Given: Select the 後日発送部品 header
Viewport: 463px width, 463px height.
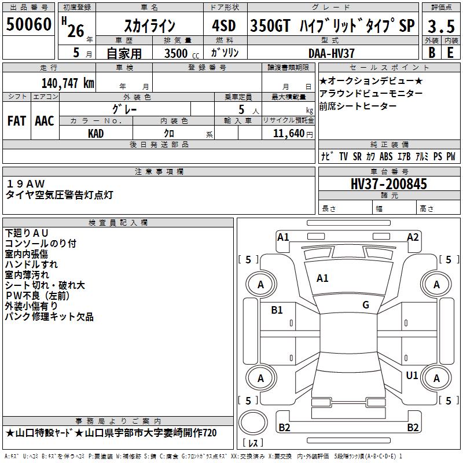Looking at the screenshot, I should point(159,144).
